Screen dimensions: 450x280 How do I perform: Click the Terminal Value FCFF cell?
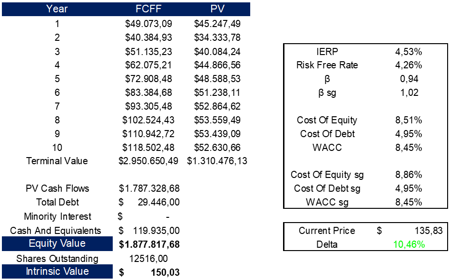pyautogui.click(x=148, y=161)
